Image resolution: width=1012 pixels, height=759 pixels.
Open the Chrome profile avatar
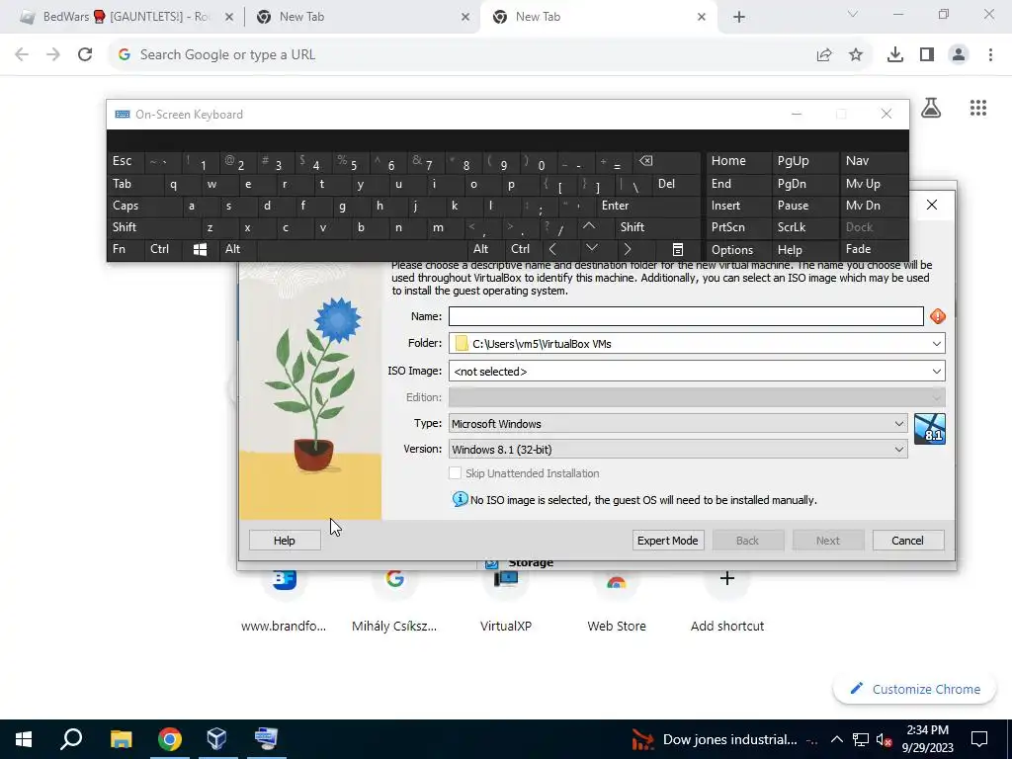[959, 55]
